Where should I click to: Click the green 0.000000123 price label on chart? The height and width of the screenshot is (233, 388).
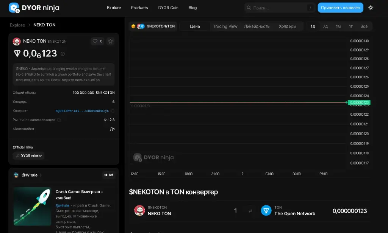point(359,103)
